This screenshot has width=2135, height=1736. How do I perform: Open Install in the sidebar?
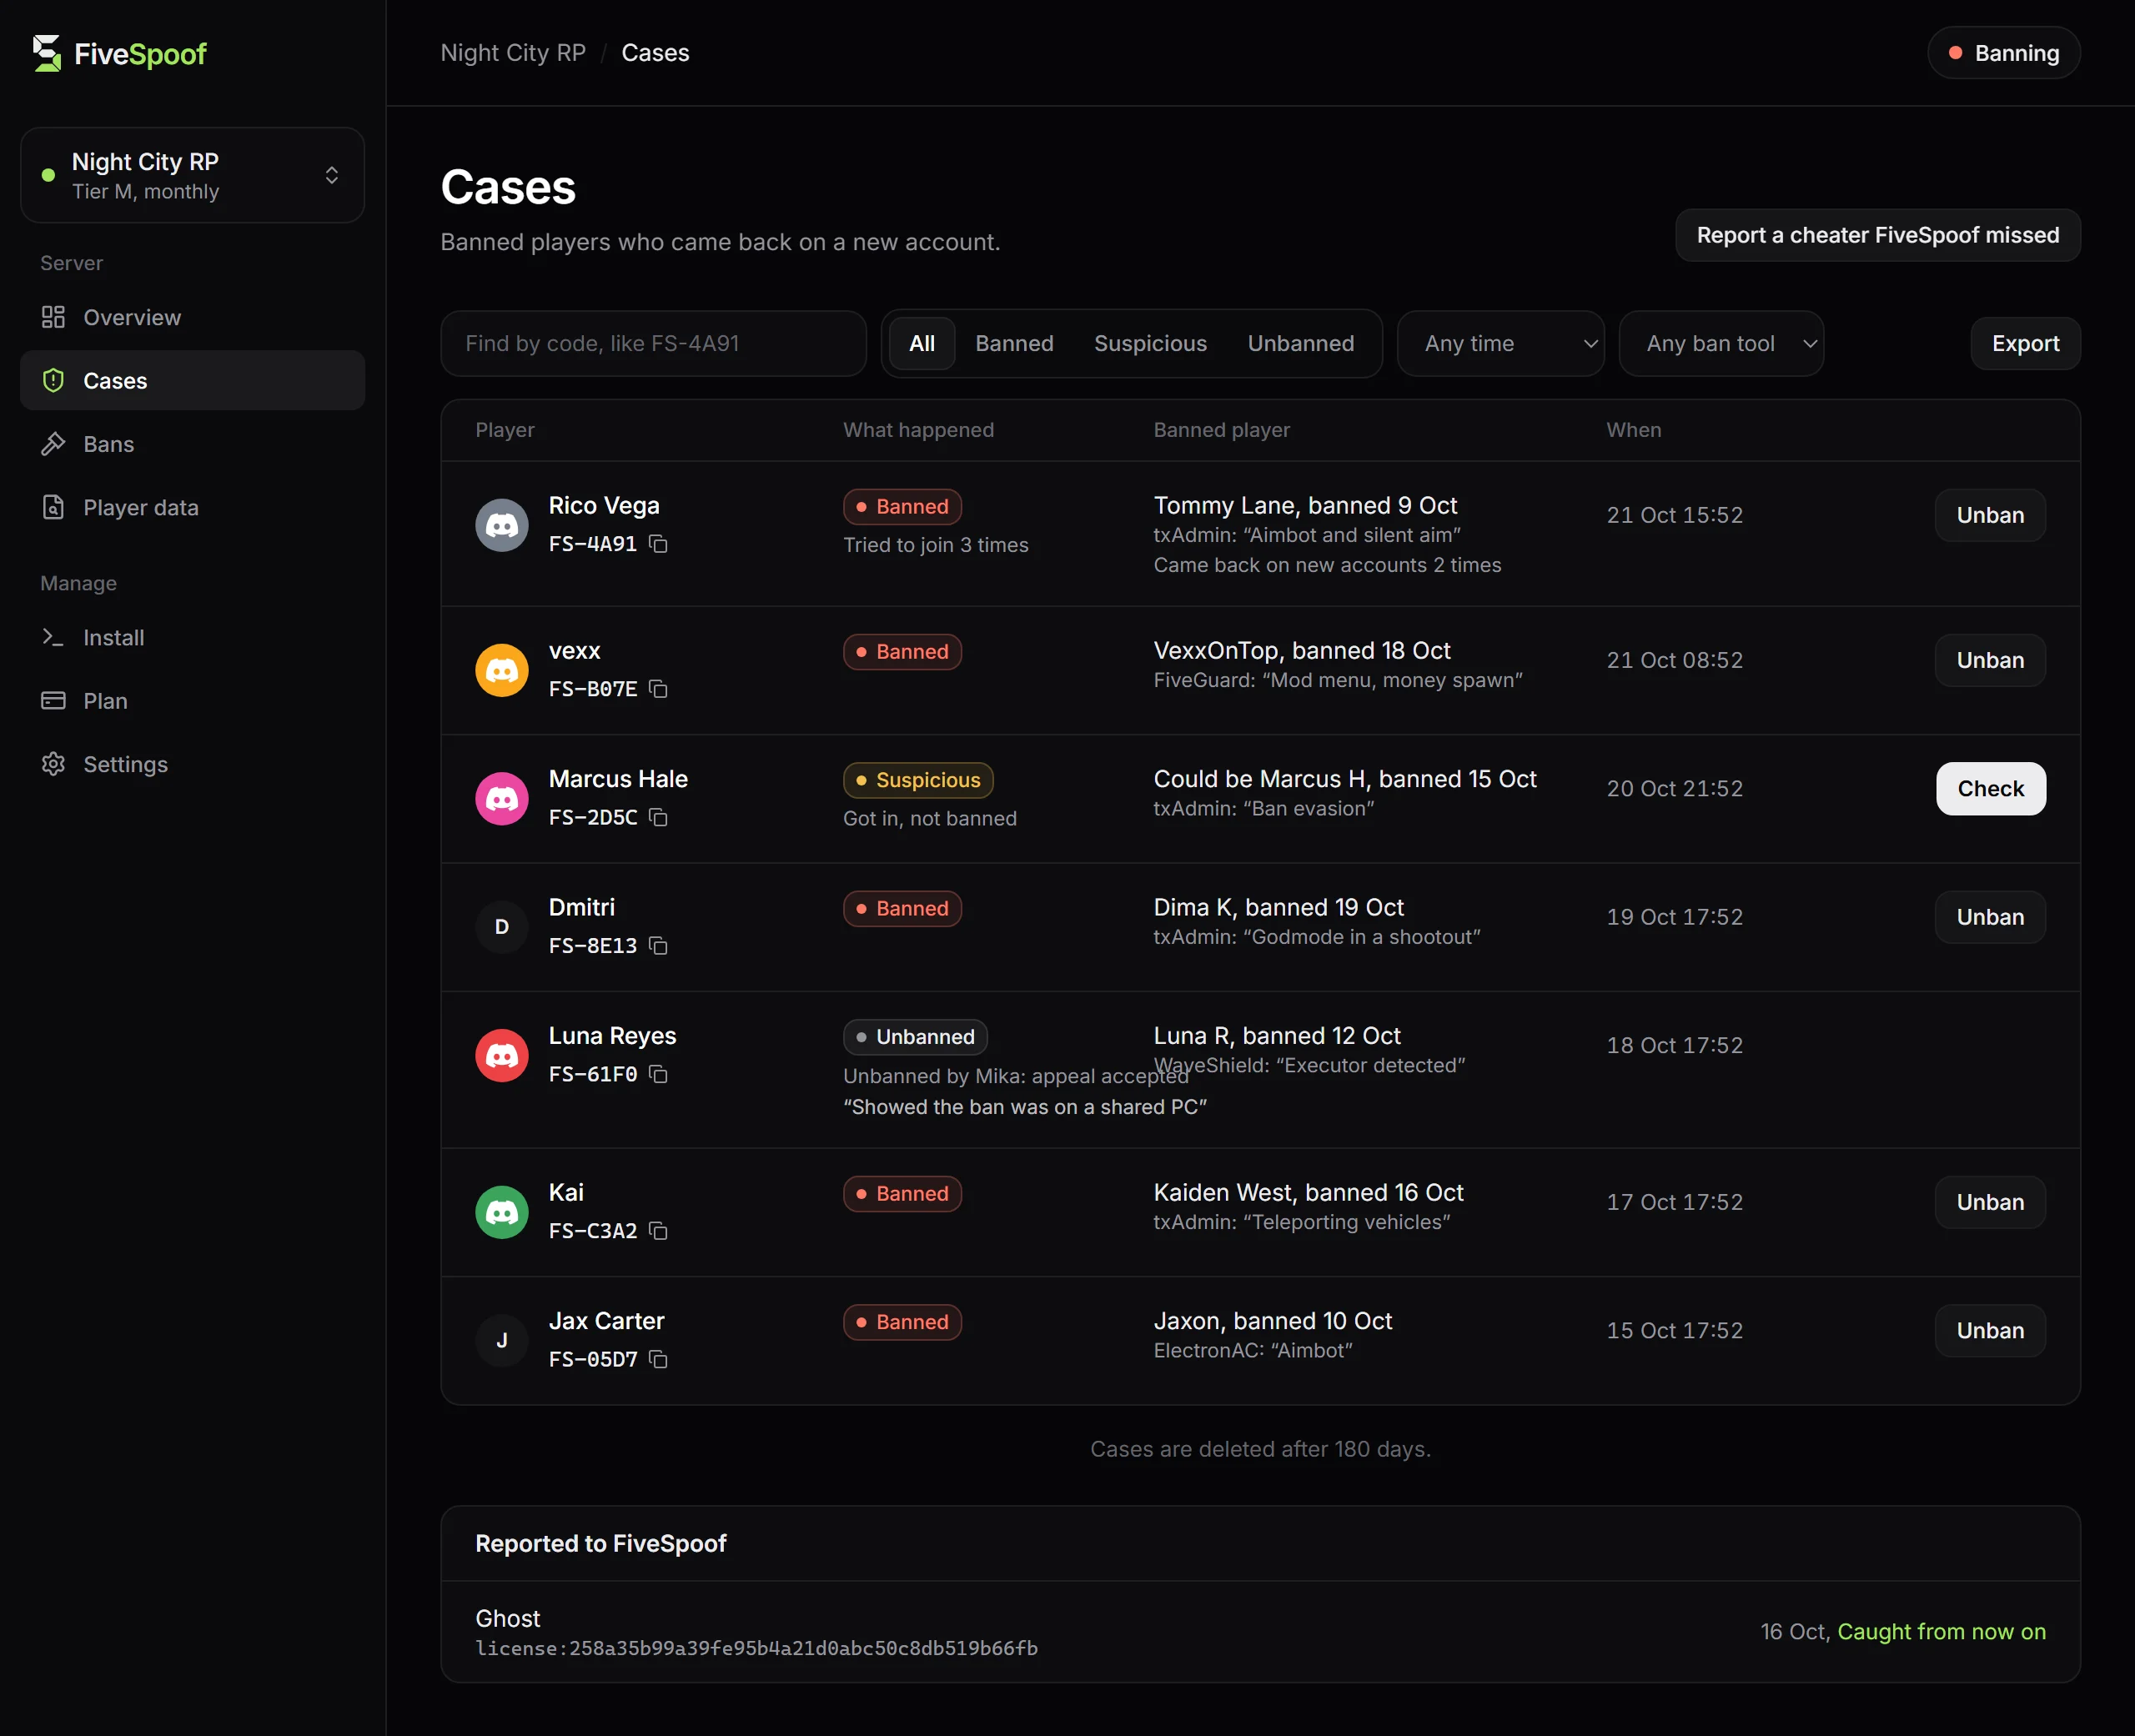coord(192,637)
